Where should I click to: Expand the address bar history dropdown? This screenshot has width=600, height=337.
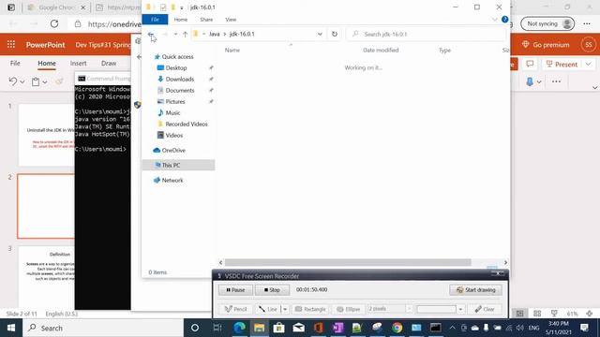320,34
